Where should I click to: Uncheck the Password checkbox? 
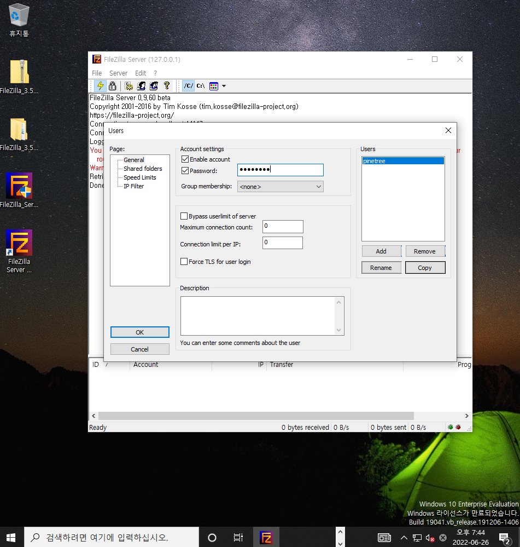click(x=184, y=170)
